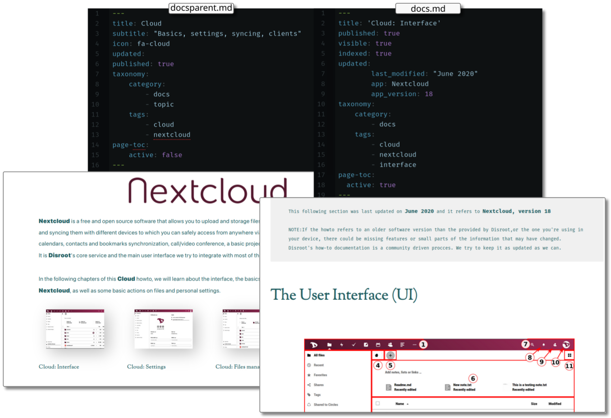Click the Cloud: Settings thumbnail

coord(163,328)
